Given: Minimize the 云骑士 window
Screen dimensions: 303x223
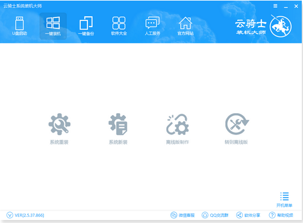Looking at the screenshot, I should pos(286,7).
